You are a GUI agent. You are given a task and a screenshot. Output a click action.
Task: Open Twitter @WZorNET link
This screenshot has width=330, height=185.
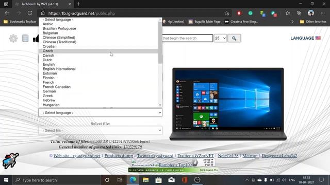pyautogui.click(x=195, y=156)
